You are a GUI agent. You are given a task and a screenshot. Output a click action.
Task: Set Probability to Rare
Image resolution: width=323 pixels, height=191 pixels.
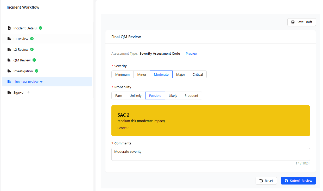click(x=118, y=95)
